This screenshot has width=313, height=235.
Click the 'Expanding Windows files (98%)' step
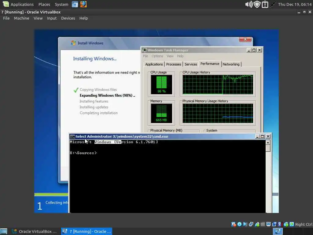coord(107,95)
